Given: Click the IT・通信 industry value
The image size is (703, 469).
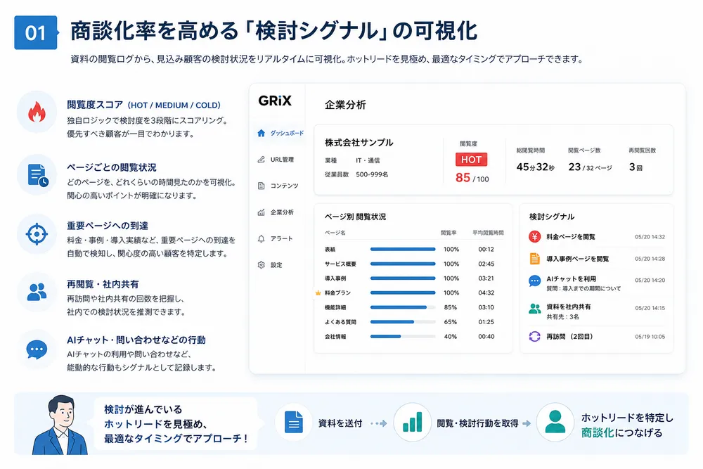Looking at the screenshot, I should 368,160.
